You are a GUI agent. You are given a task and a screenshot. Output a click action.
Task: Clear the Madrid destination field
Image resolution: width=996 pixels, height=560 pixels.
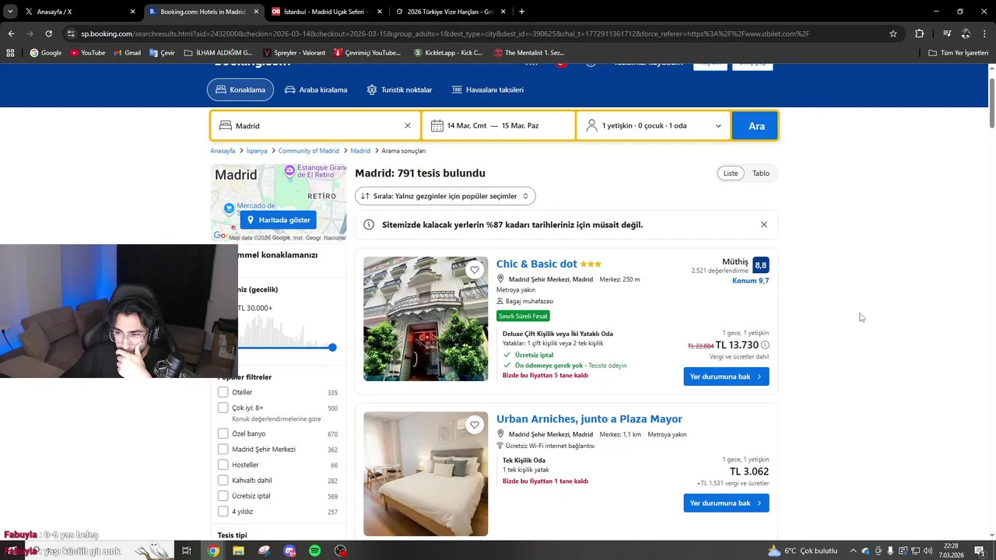[x=407, y=125]
